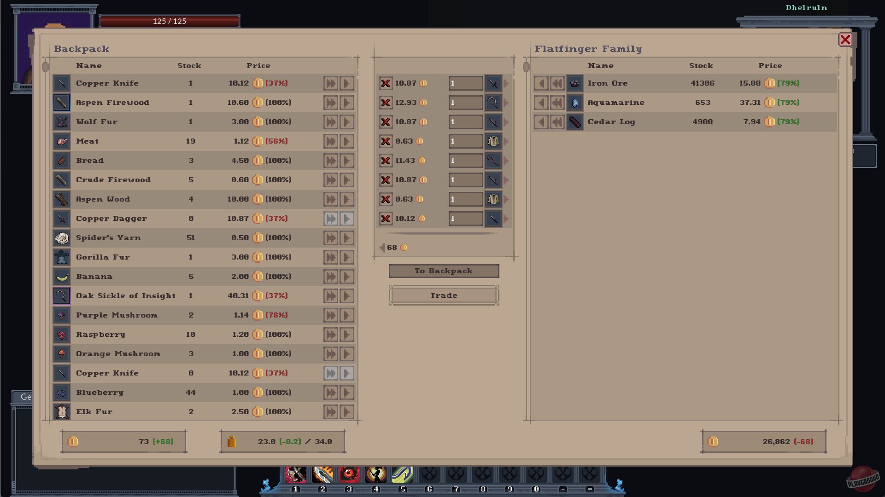885x497 pixels.
Task: Click quantity field of the 10.12 knife offer
Action: tap(465, 219)
